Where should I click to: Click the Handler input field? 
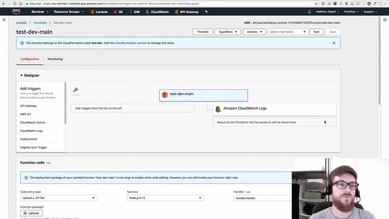[263, 198]
